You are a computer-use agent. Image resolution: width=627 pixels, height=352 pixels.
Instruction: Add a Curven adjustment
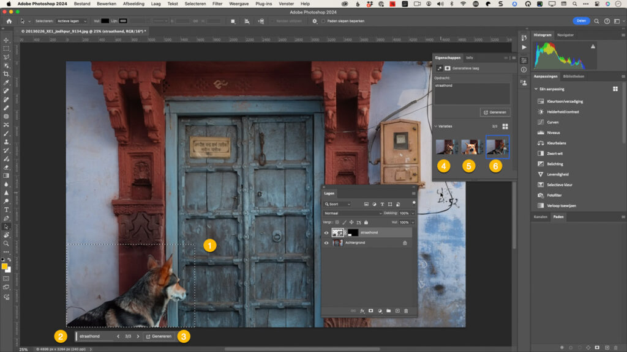click(553, 122)
